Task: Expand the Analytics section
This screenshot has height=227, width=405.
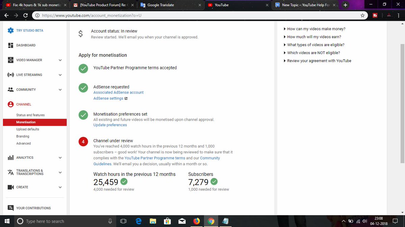Action: [60, 158]
